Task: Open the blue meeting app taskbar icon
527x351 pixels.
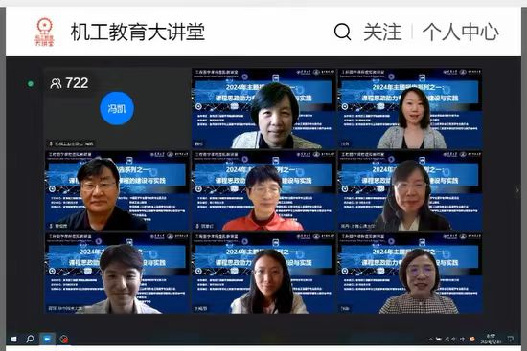Action: coord(47,339)
